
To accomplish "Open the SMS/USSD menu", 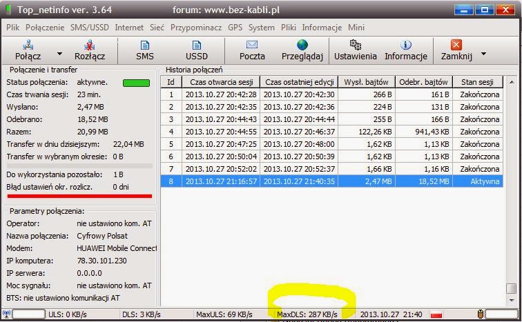I will [x=90, y=28].
